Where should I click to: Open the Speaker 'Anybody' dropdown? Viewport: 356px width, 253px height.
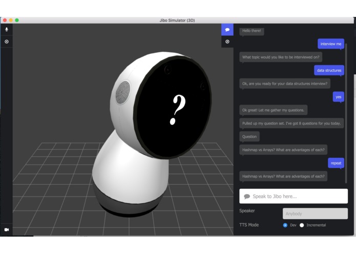pos(315,214)
